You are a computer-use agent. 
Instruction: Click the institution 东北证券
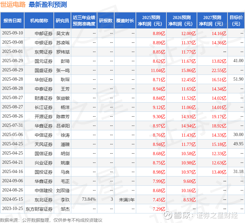[x=44, y=200]
